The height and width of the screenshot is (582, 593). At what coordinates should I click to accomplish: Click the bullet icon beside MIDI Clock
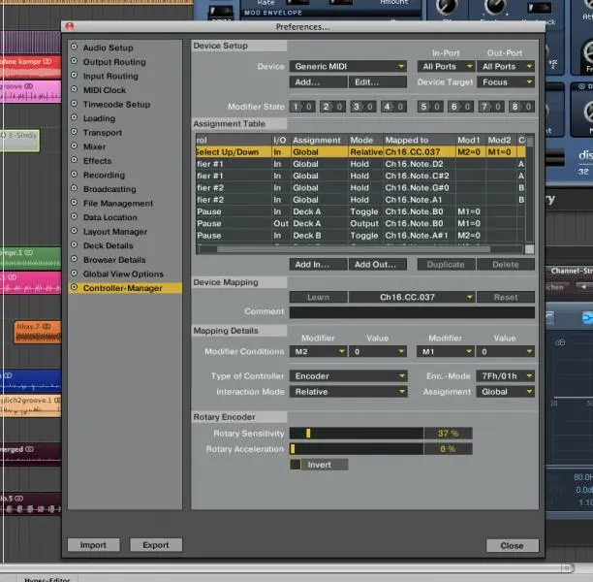[x=74, y=90]
